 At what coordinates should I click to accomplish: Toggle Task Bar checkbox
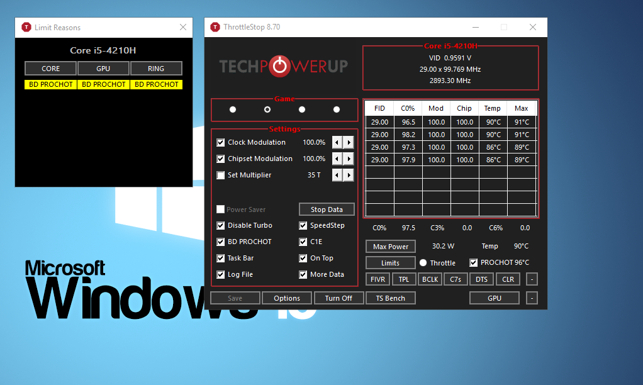pos(221,259)
